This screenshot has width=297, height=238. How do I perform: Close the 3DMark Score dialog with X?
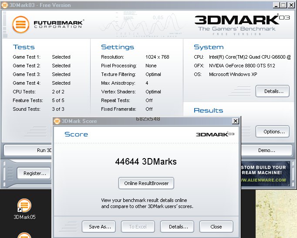pos(236,121)
